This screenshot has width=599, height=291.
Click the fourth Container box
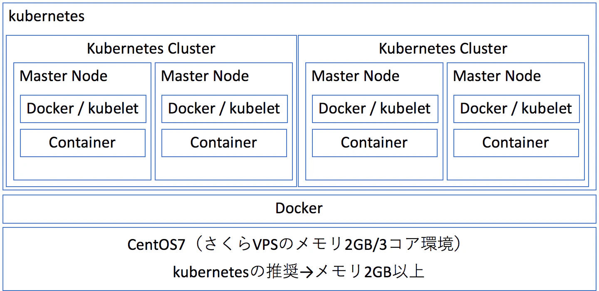coord(516,143)
